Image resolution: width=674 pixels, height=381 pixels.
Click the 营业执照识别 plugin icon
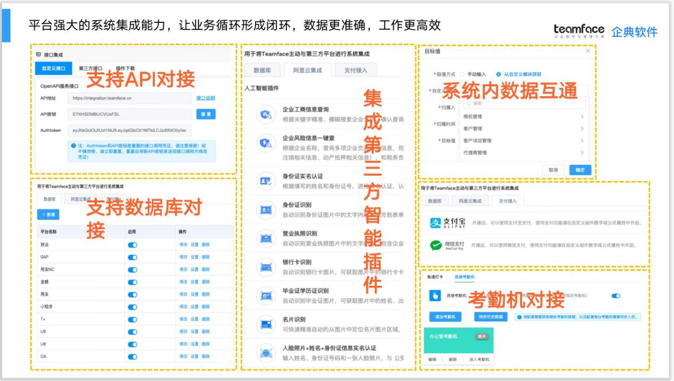pyautogui.click(x=266, y=238)
